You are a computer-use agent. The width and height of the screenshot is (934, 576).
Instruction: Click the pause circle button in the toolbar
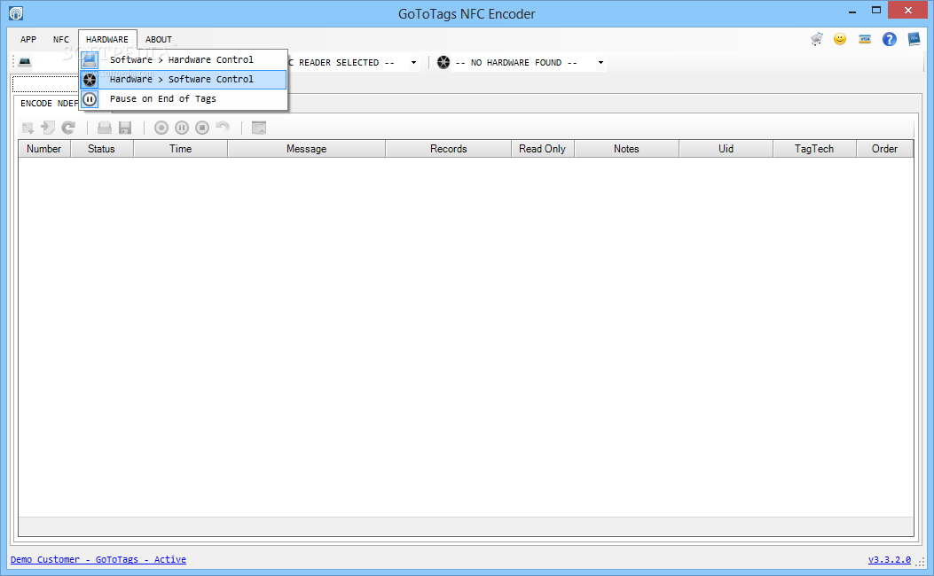(x=182, y=128)
